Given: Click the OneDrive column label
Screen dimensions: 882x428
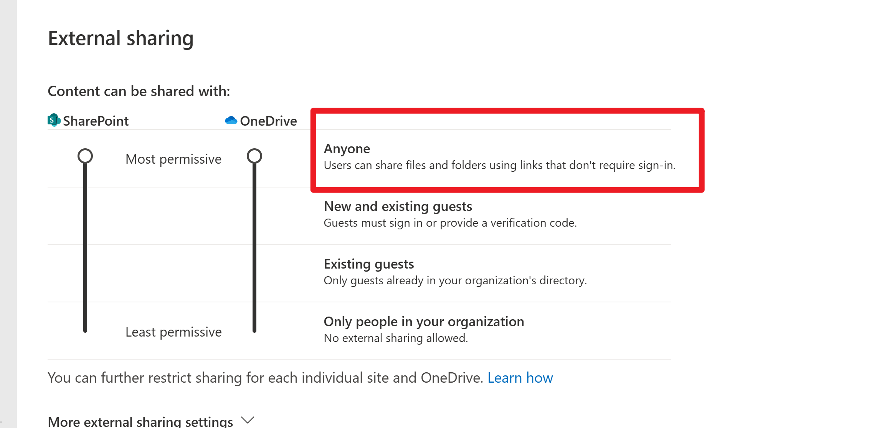Looking at the screenshot, I should point(268,121).
